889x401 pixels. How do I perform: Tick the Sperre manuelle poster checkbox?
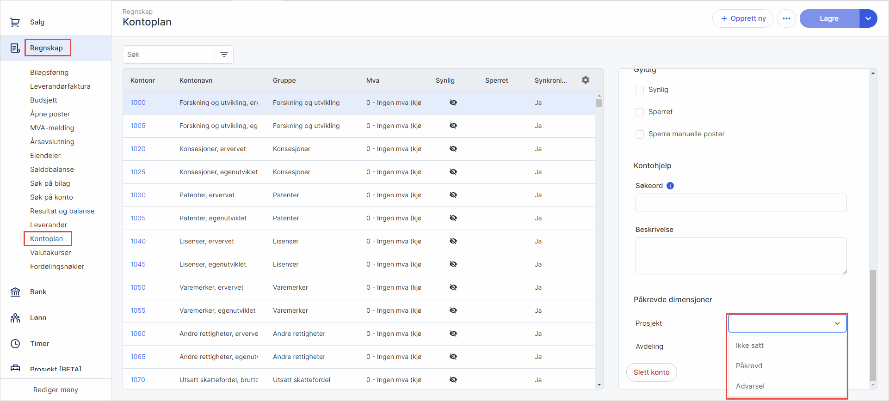tap(640, 134)
